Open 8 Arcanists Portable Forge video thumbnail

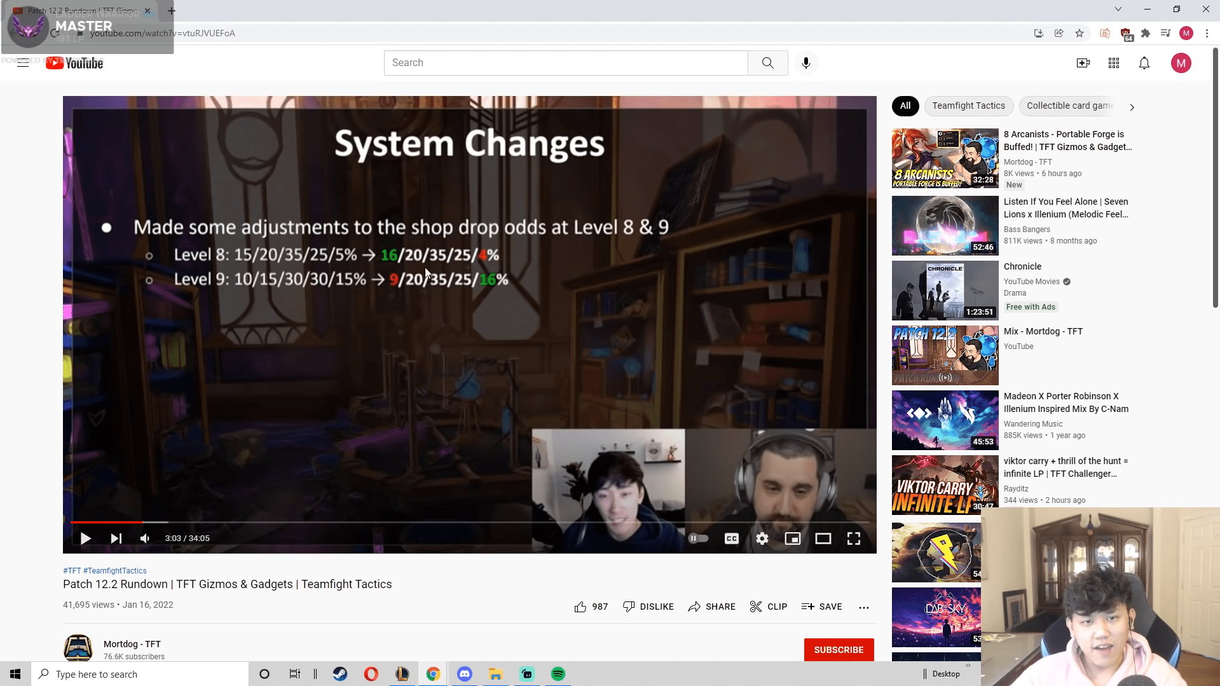click(945, 158)
